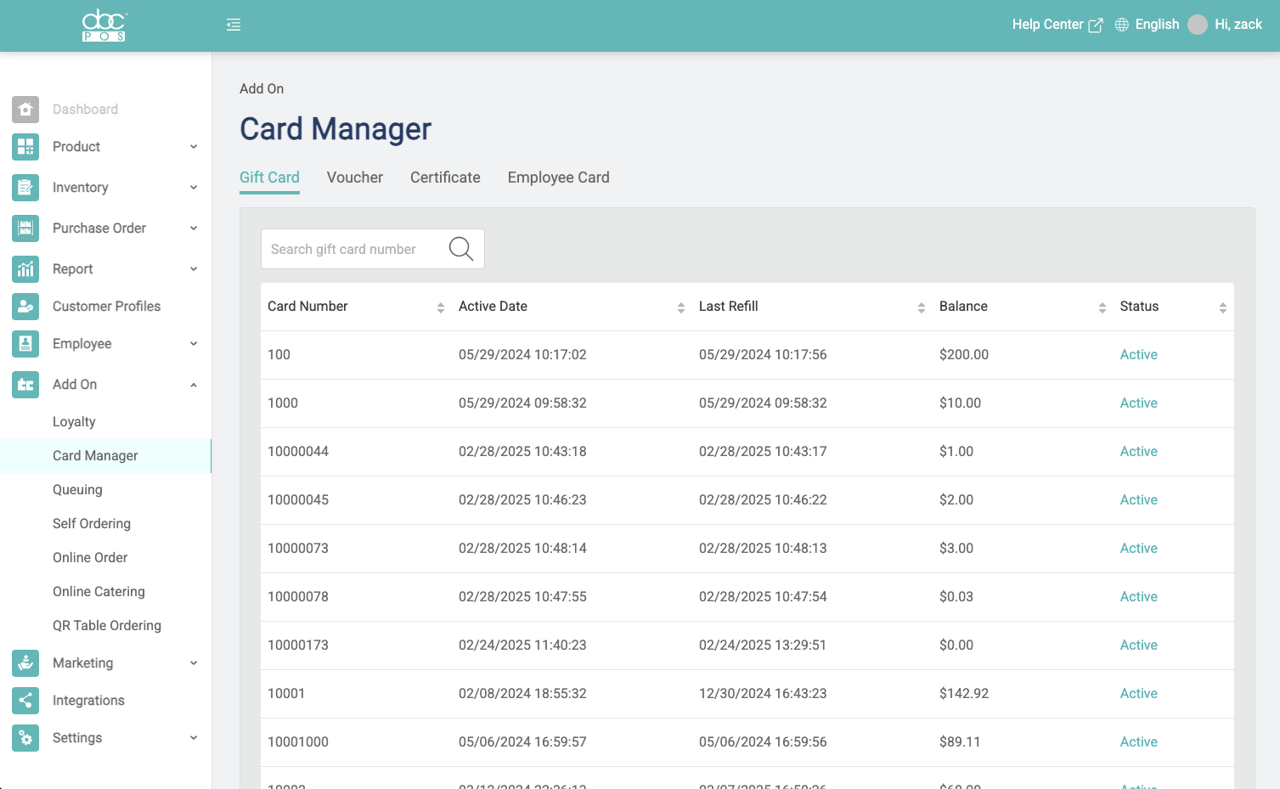This screenshot has height=789, width=1280.
Task: Click the Integrations share icon
Action: pos(25,701)
